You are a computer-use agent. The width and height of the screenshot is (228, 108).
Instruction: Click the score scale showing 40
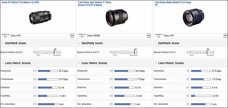[x=49, y=52]
